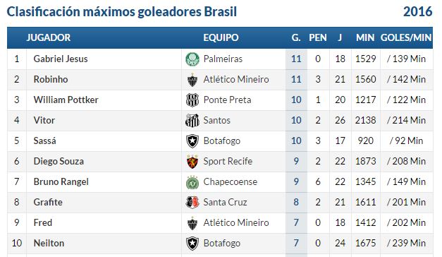Open William Pottker player link

66,100
